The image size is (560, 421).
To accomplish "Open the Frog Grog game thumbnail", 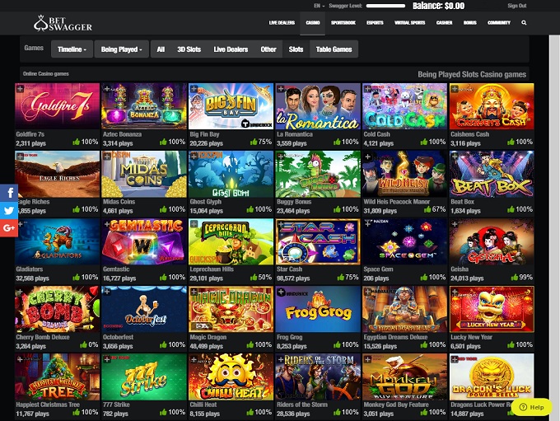I will coord(317,309).
